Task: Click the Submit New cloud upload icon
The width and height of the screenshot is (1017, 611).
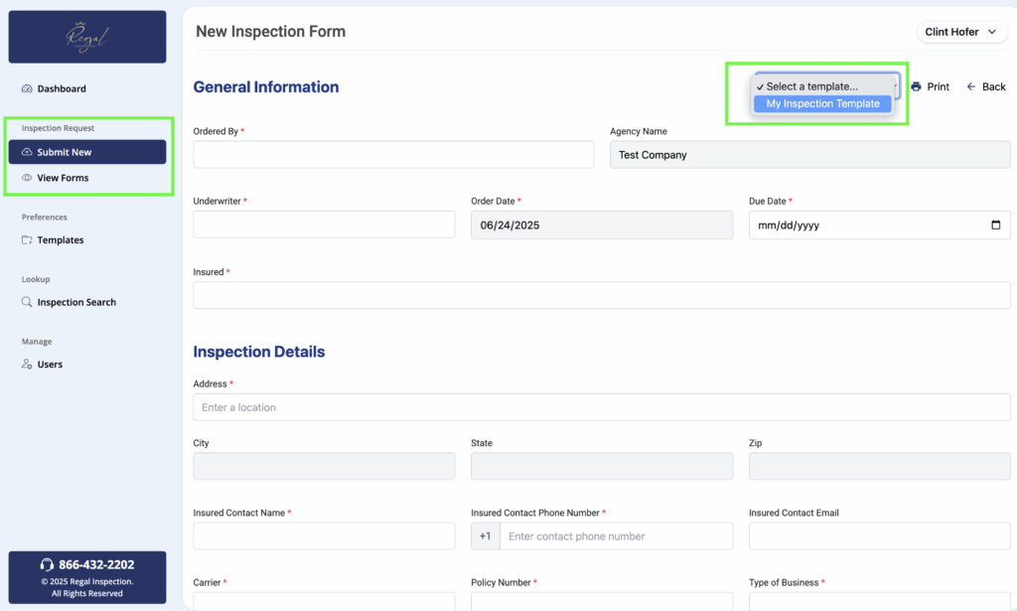Action: point(27,152)
